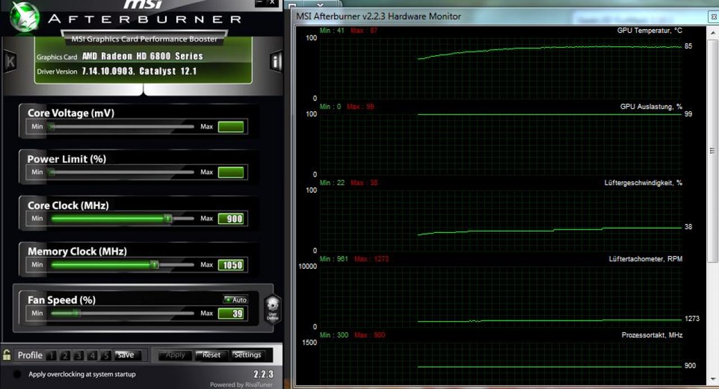Click the Memory Clock (MHz) label

coord(77,251)
